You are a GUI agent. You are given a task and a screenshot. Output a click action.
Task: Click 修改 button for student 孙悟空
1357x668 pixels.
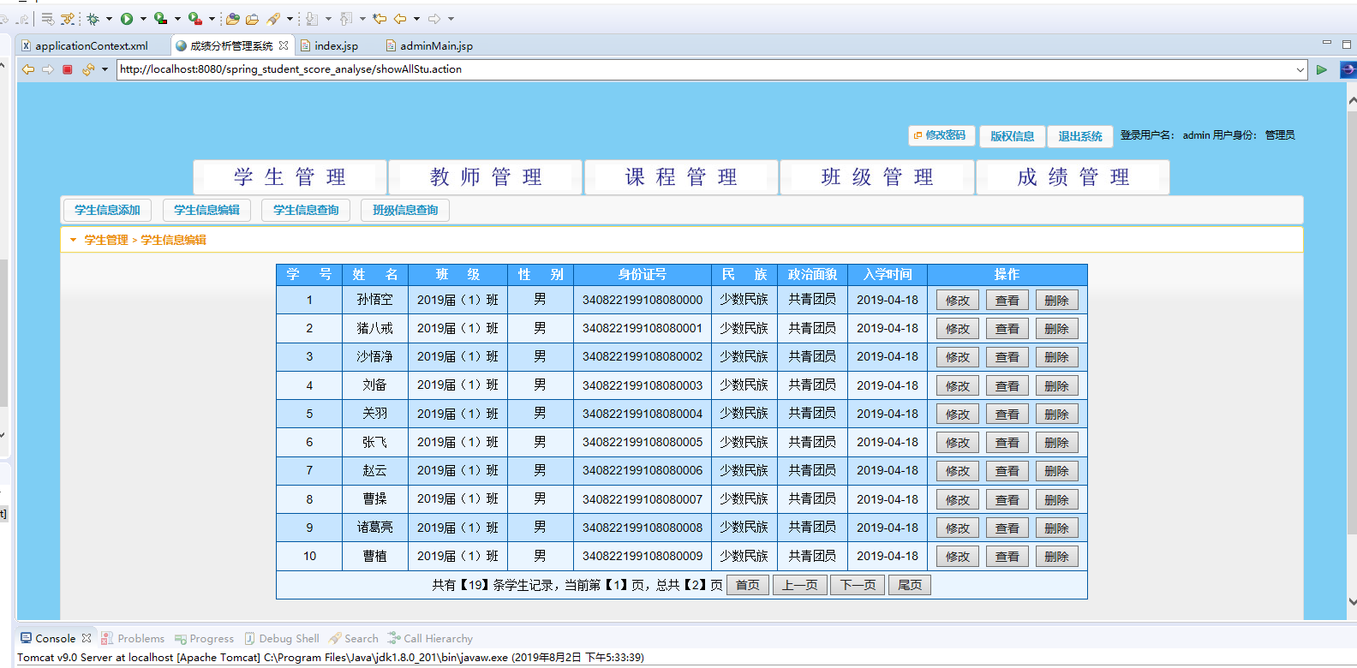pyautogui.click(x=957, y=301)
